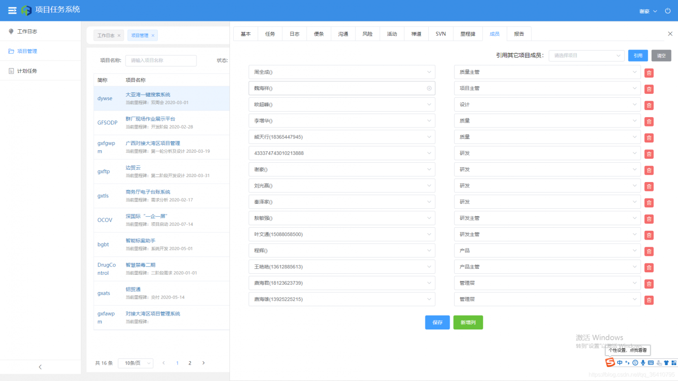Expand the 唐海雄(13925225215) member dropdown
This screenshot has height=381, width=678.
pyautogui.click(x=342, y=299)
